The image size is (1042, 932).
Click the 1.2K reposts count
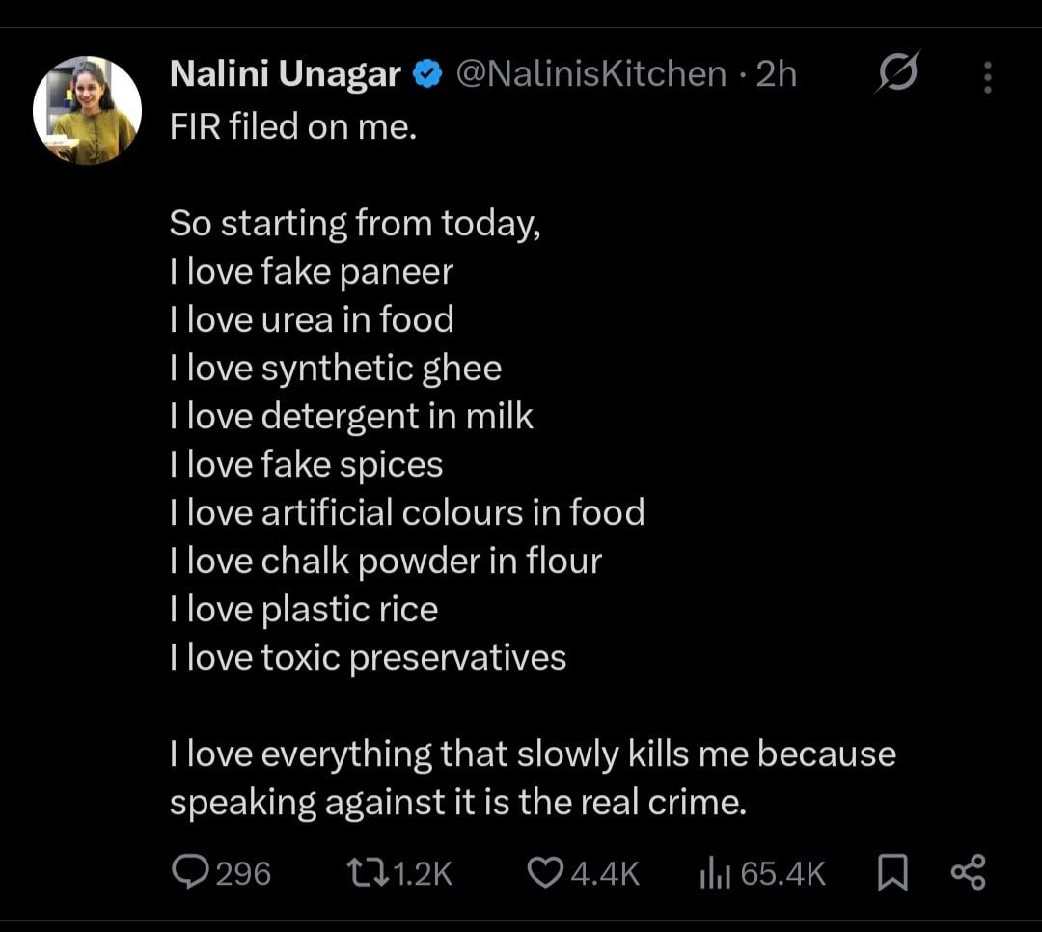tap(424, 873)
